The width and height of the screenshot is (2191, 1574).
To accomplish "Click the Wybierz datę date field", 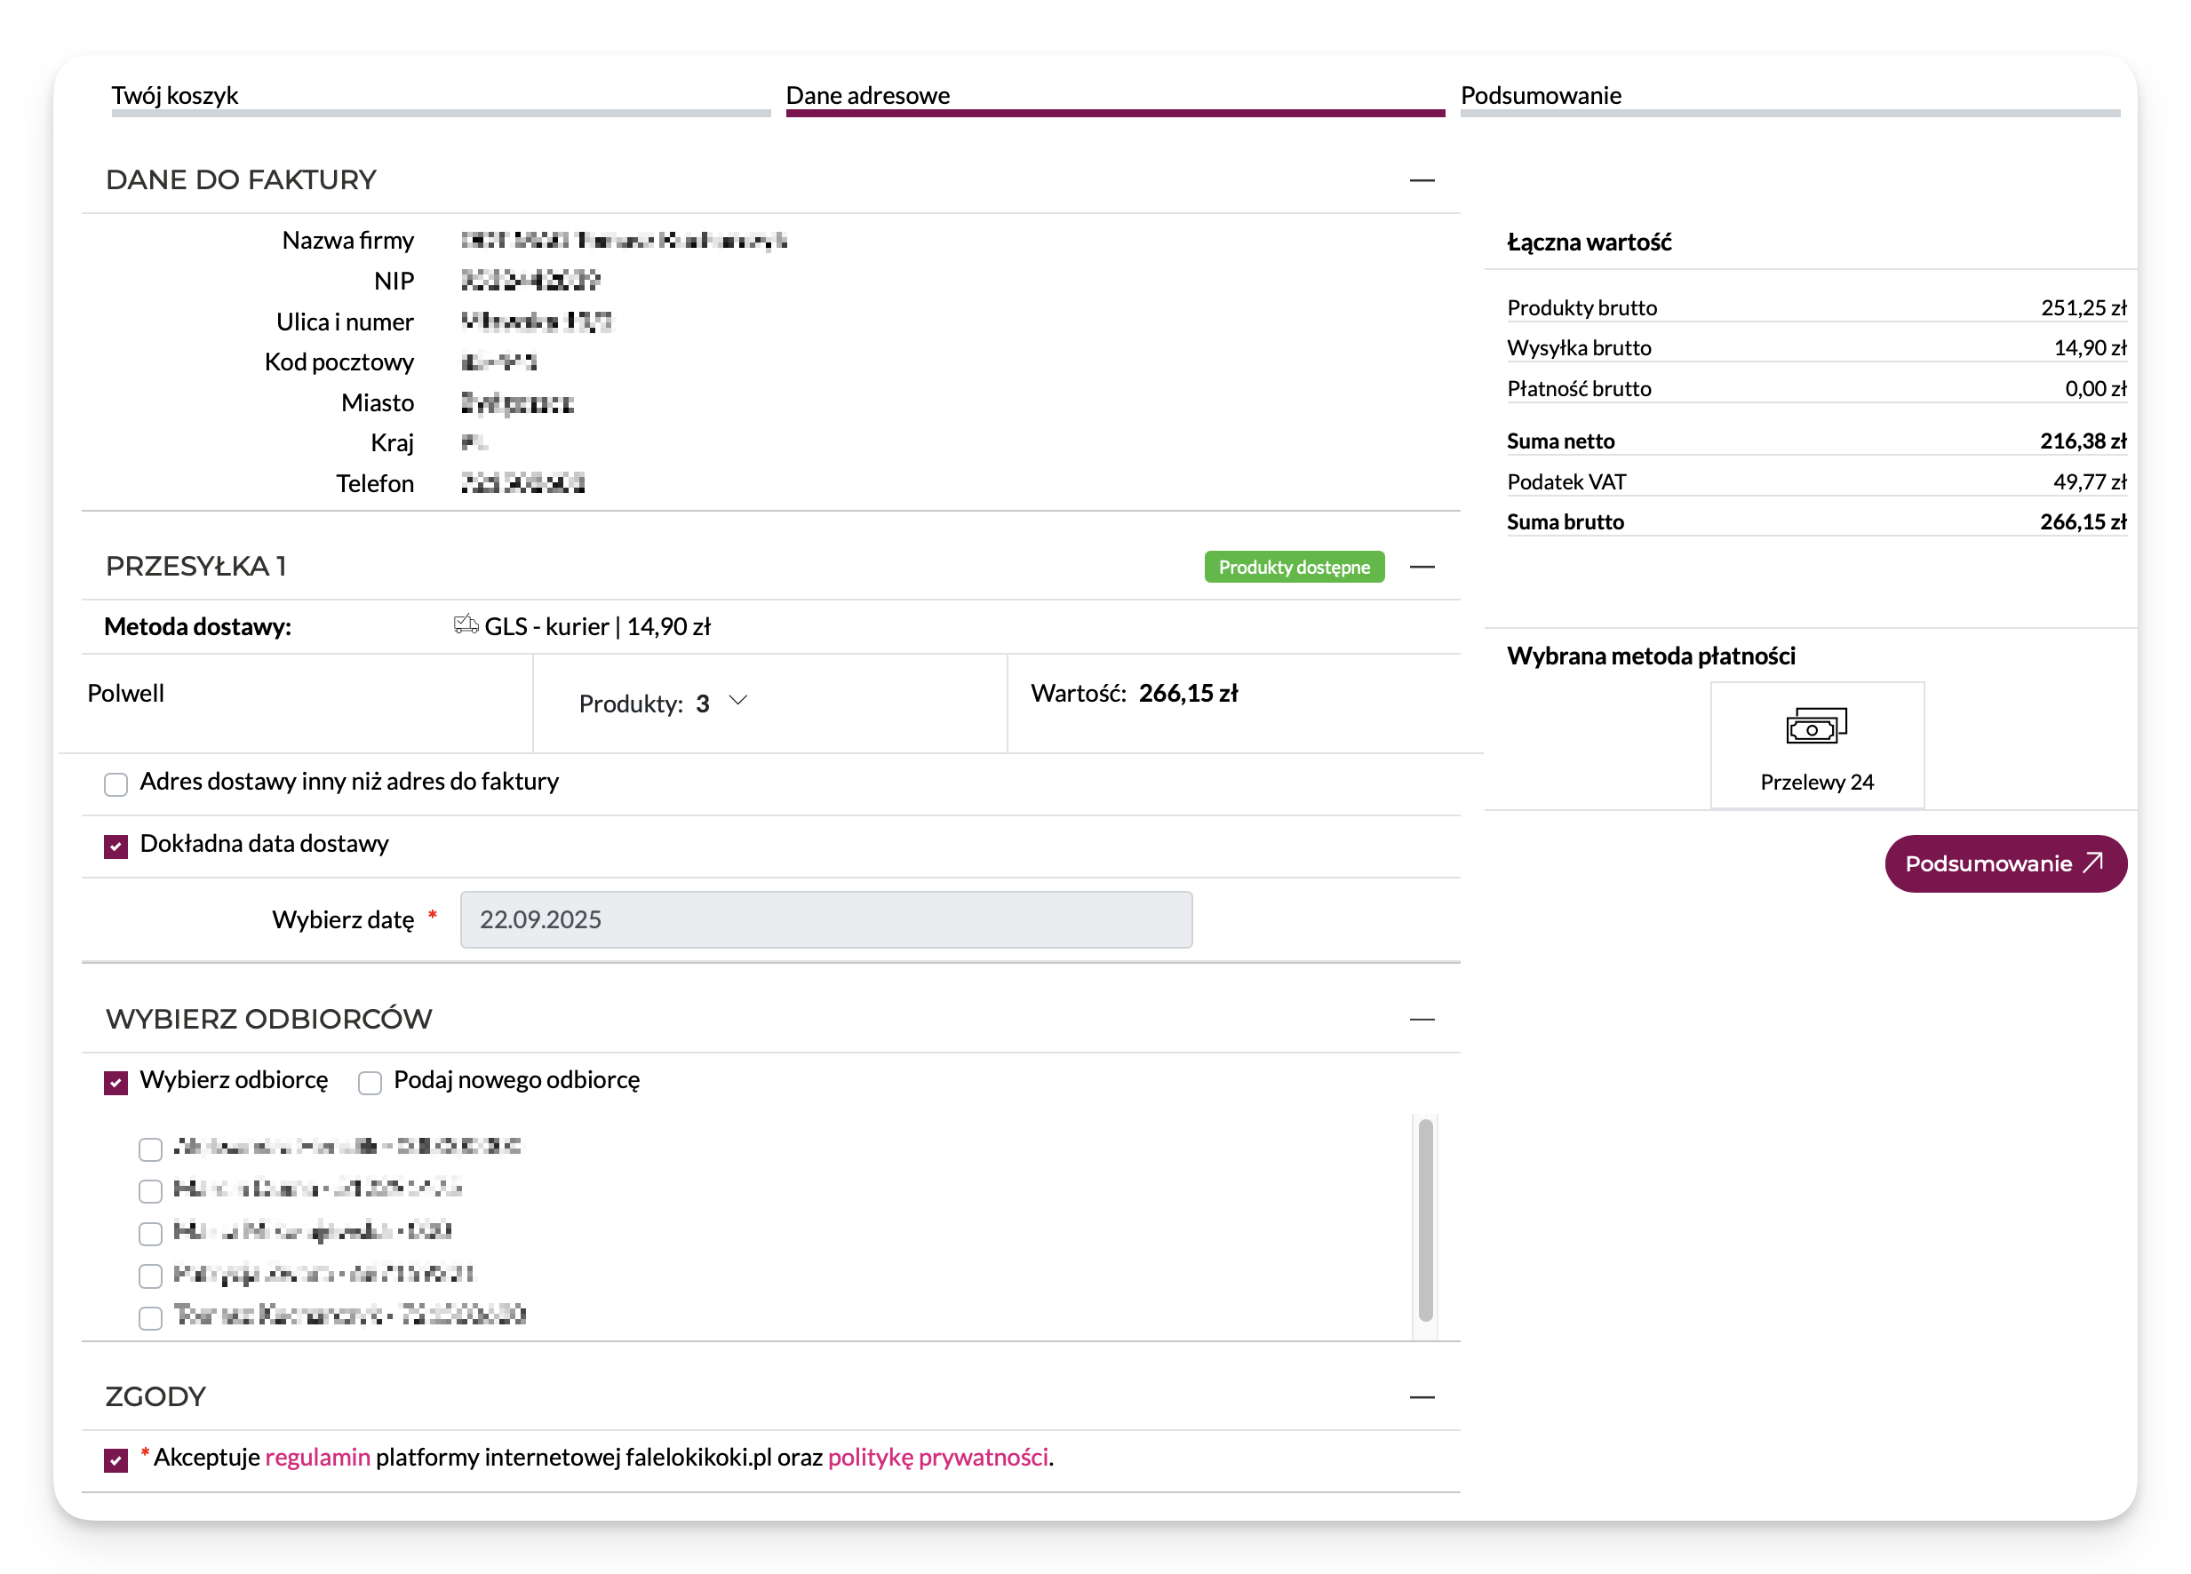I will click(826, 919).
